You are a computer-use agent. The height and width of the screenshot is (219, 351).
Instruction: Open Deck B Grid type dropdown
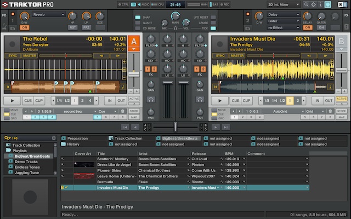(315, 111)
